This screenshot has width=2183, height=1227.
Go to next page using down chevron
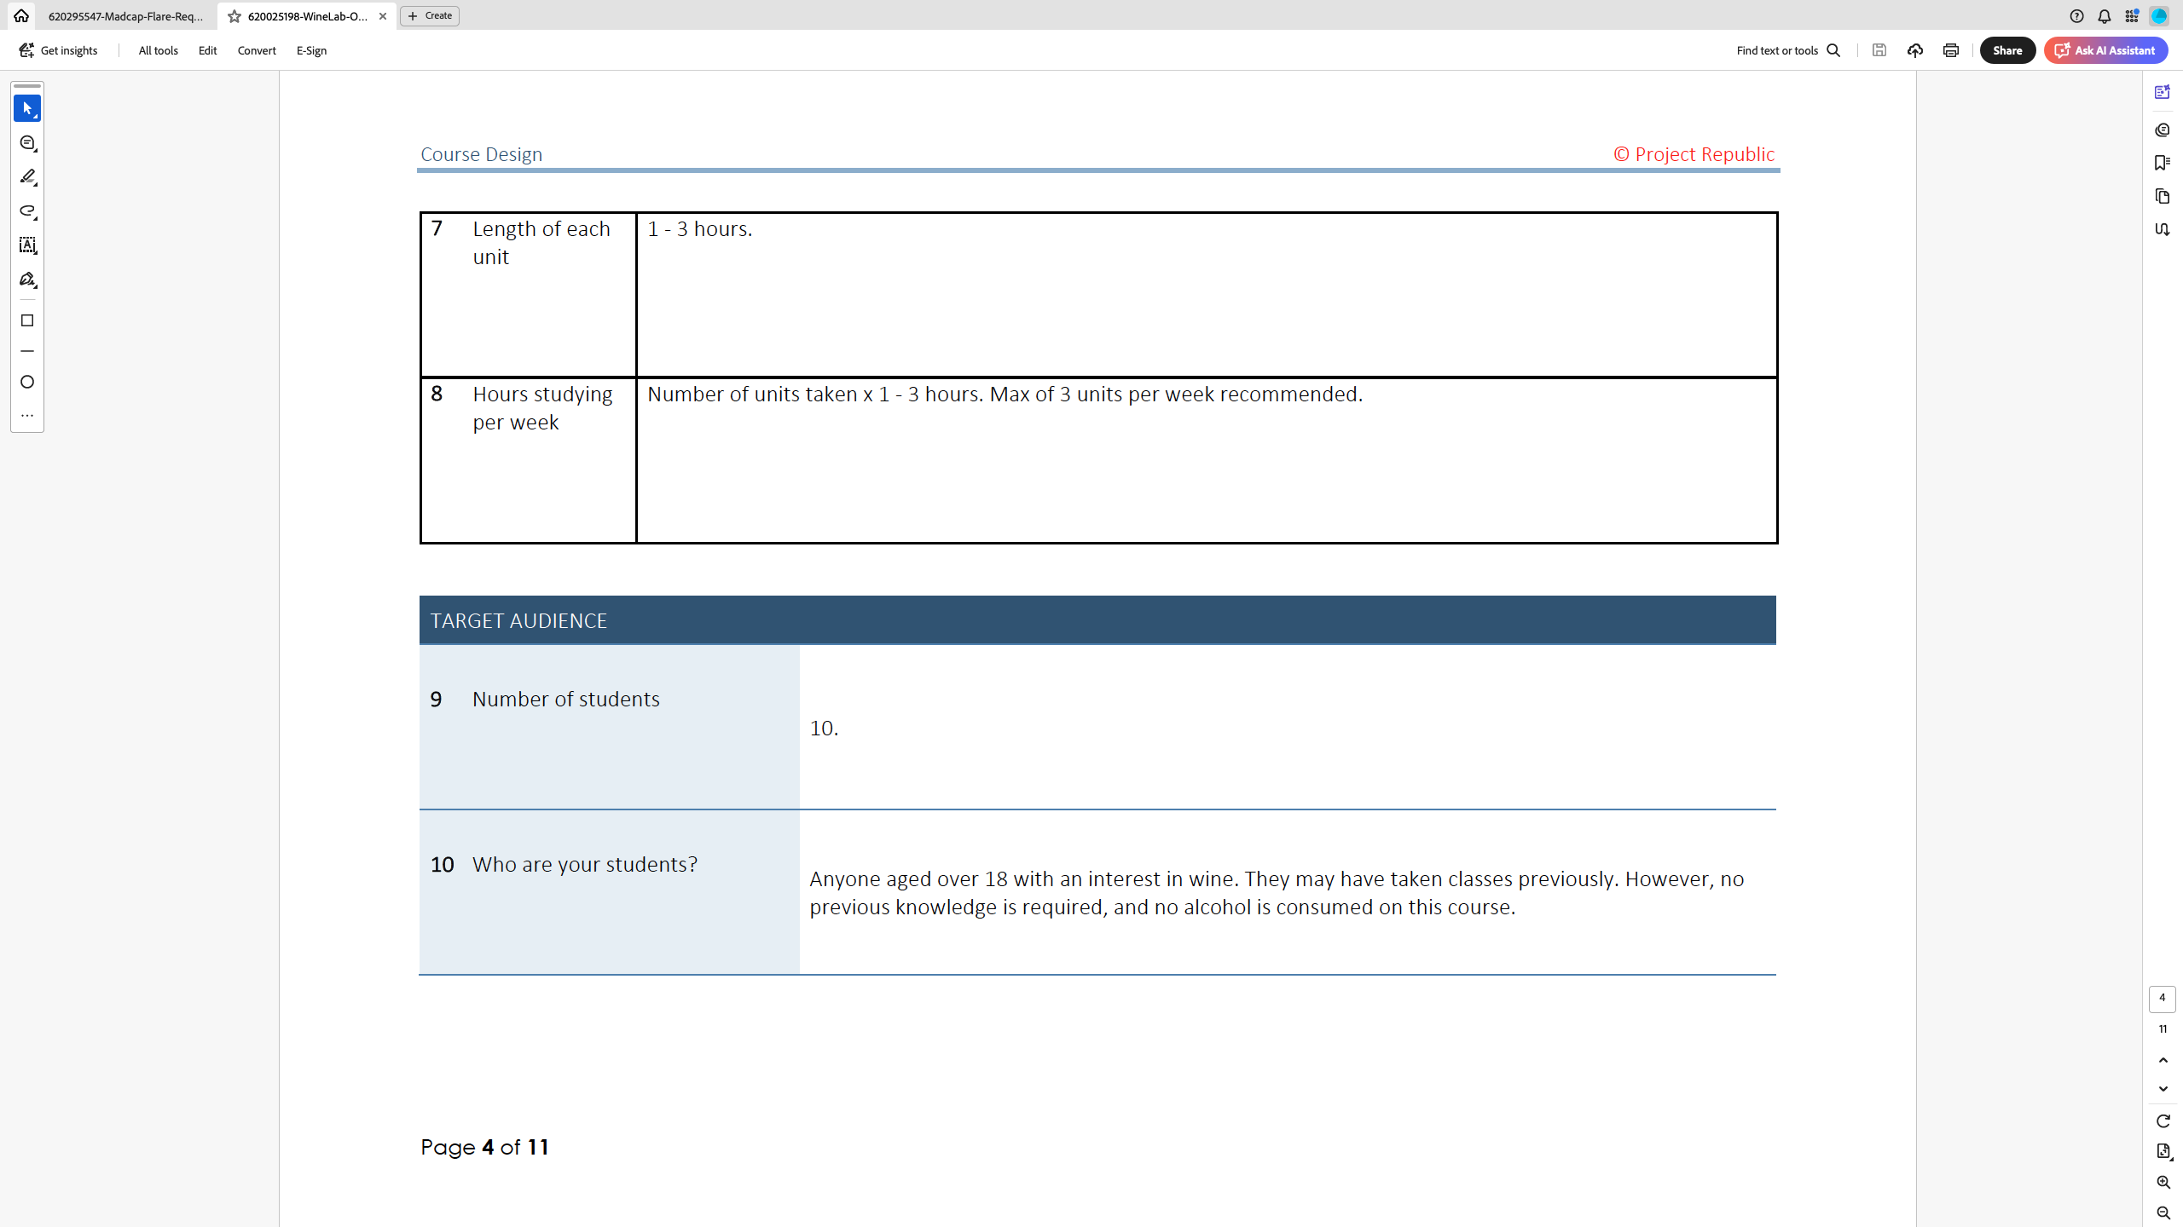(2163, 1089)
